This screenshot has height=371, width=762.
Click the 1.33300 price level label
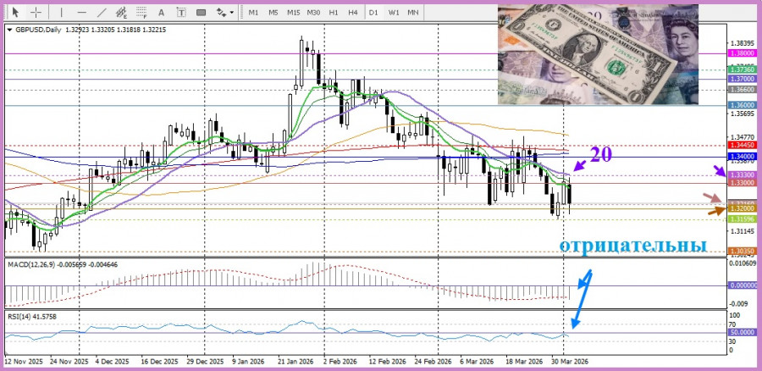(742, 174)
